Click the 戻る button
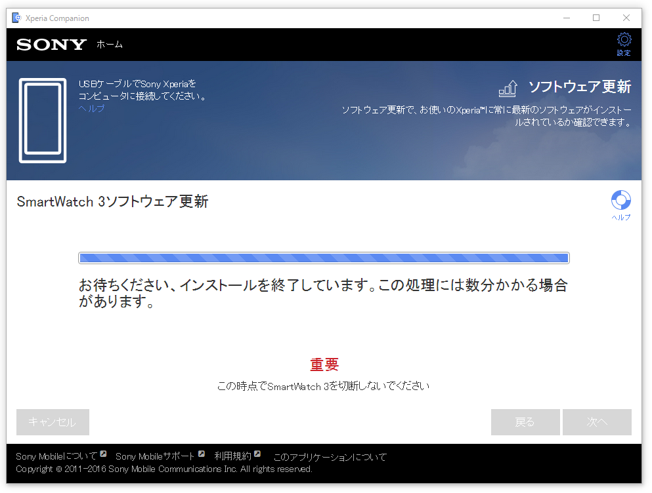The height and width of the screenshot is (493, 652). click(x=525, y=422)
